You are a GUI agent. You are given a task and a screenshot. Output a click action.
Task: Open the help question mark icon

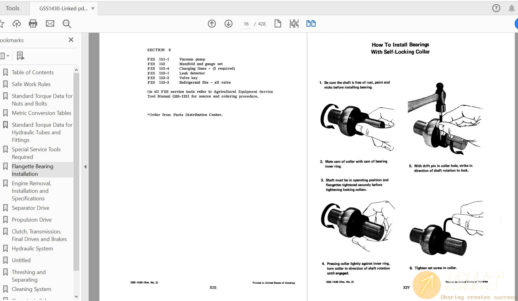[496, 8]
